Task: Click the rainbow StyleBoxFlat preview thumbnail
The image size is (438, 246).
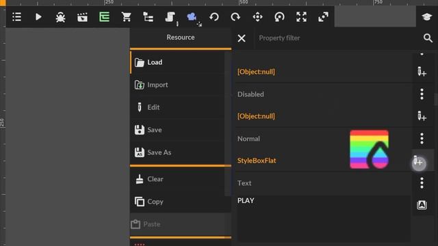Action: coord(370,149)
